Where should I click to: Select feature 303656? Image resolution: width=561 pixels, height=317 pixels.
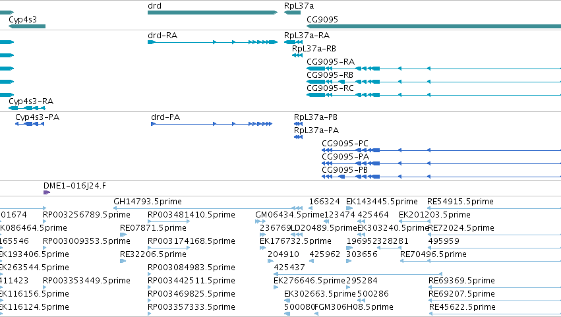click(349, 261)
